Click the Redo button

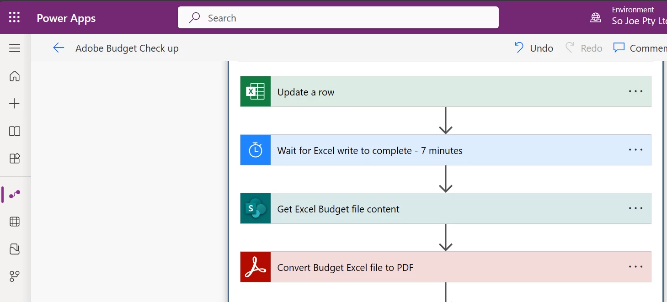coord(584,48)
